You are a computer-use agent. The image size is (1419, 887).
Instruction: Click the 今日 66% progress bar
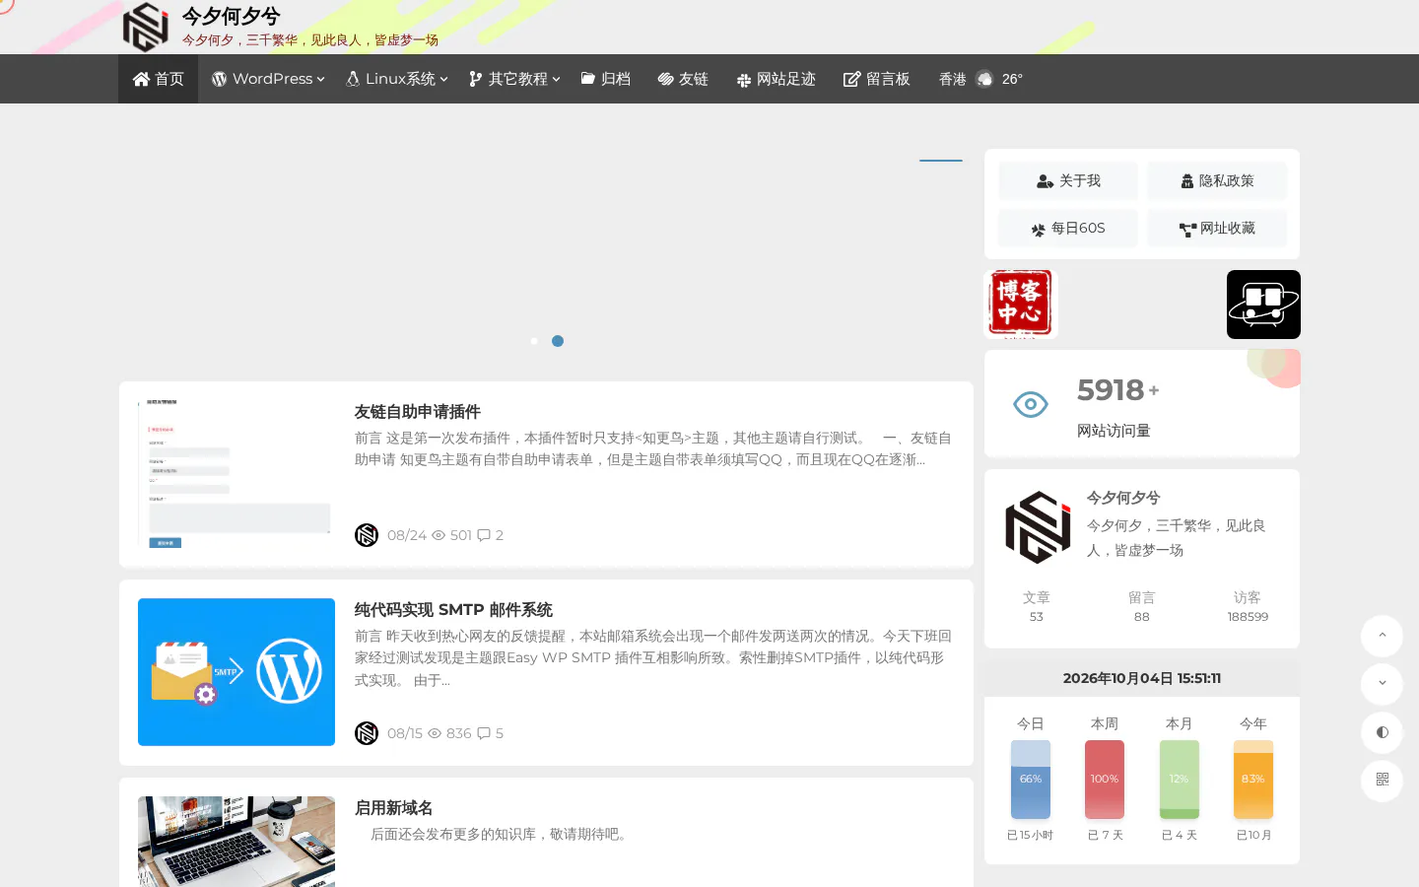tap(1031, 780)
